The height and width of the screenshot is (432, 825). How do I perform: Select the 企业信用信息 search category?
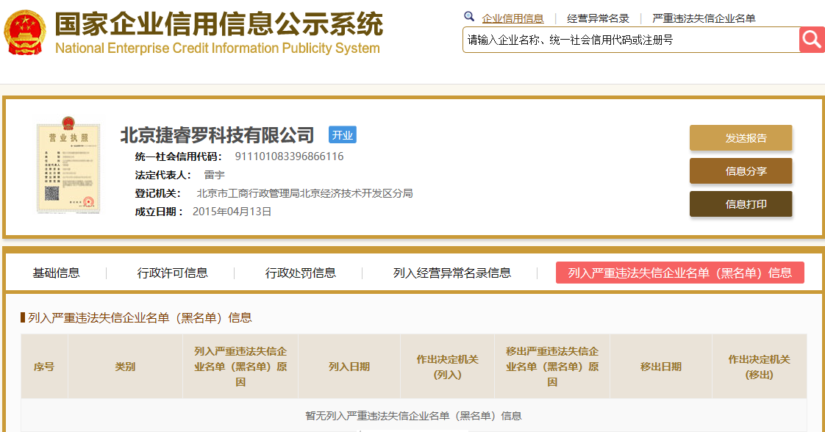click(x=512, y=18)
